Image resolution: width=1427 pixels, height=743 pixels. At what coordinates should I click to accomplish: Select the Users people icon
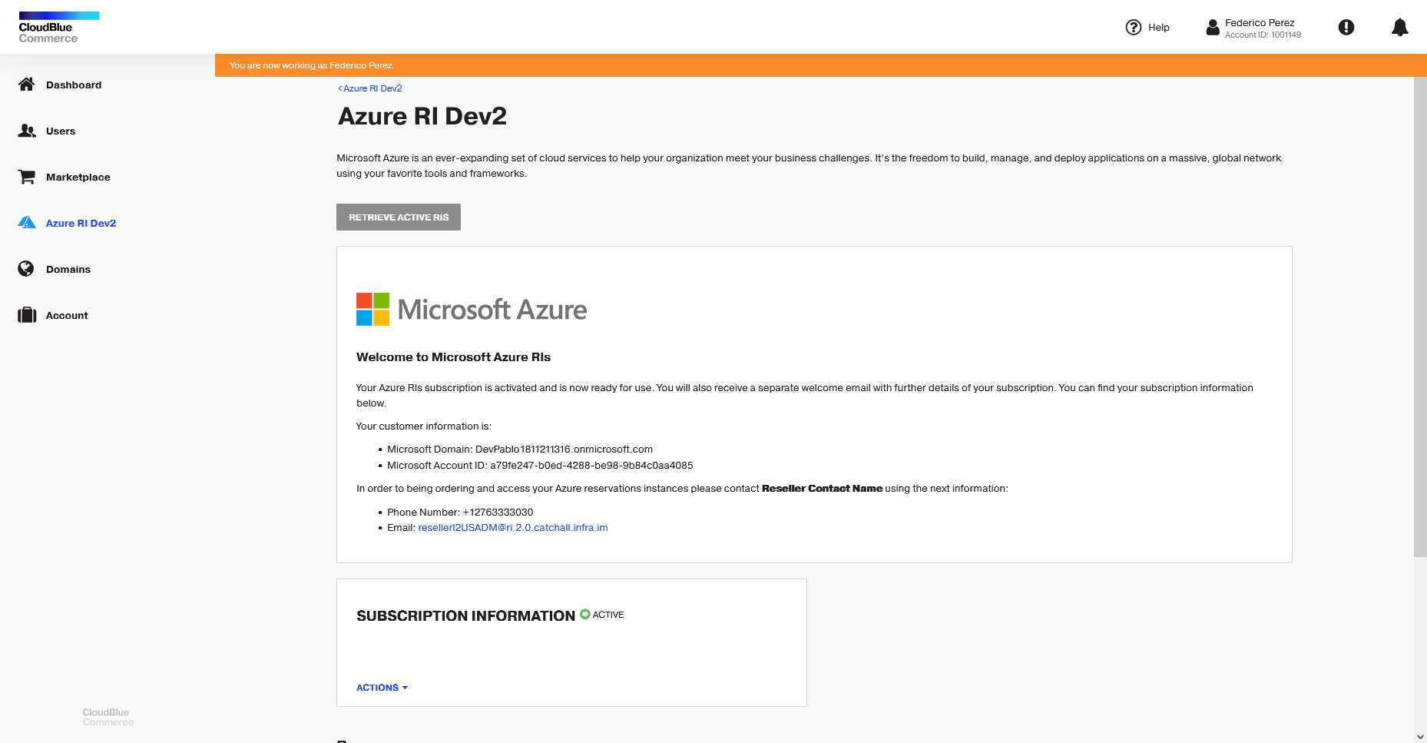[26, 131]
